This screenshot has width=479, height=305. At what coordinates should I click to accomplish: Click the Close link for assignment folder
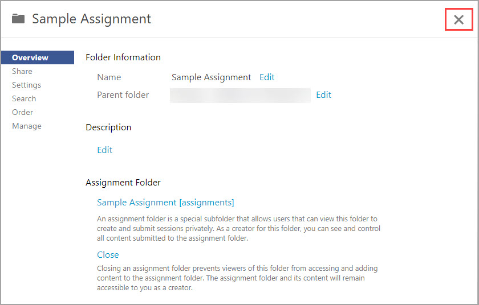pos(108,255)
